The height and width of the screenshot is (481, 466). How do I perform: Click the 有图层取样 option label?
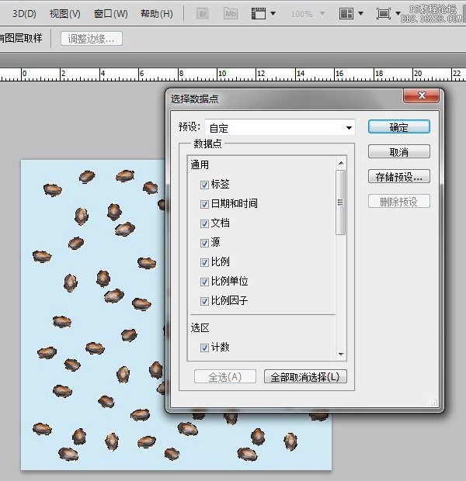[x=20, y=38]
